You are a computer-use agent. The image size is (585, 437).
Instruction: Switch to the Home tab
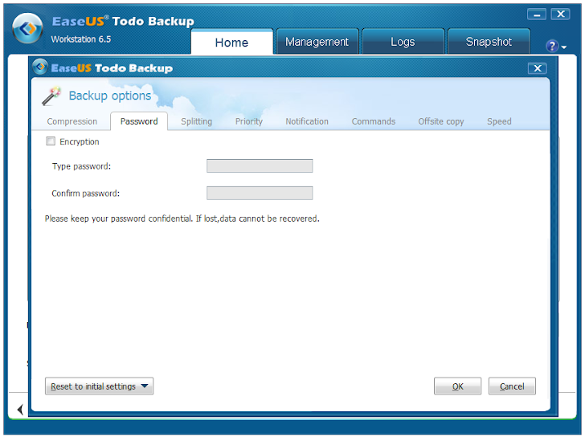231,42
